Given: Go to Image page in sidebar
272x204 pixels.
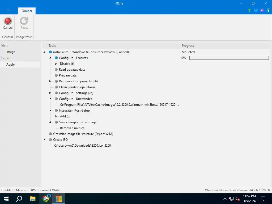Looking at the screenshot, I should point(11,52).
